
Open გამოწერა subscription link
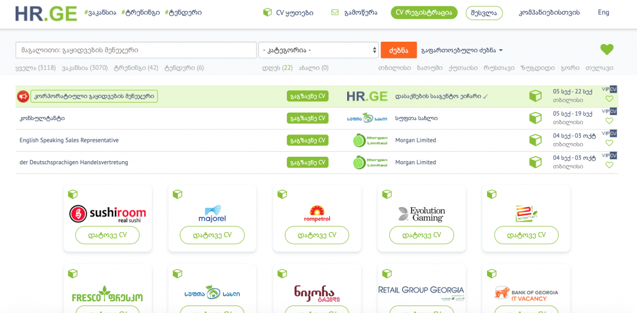point(360,12)
